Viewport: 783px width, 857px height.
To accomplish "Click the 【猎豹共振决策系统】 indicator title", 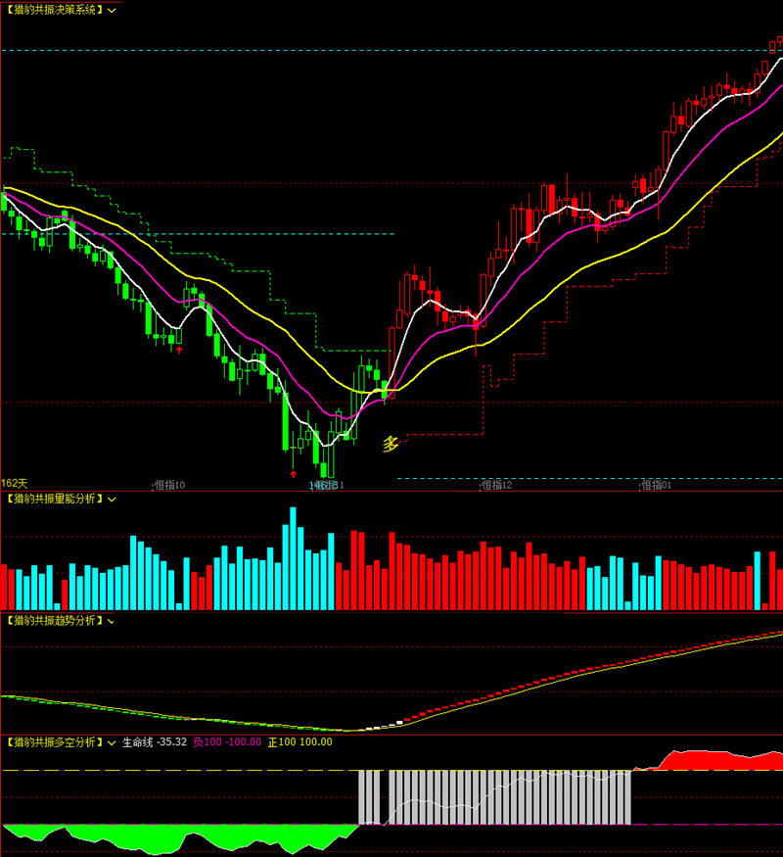I will click(54, 10).
